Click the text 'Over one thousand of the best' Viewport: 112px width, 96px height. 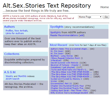[x=23, y=38]
